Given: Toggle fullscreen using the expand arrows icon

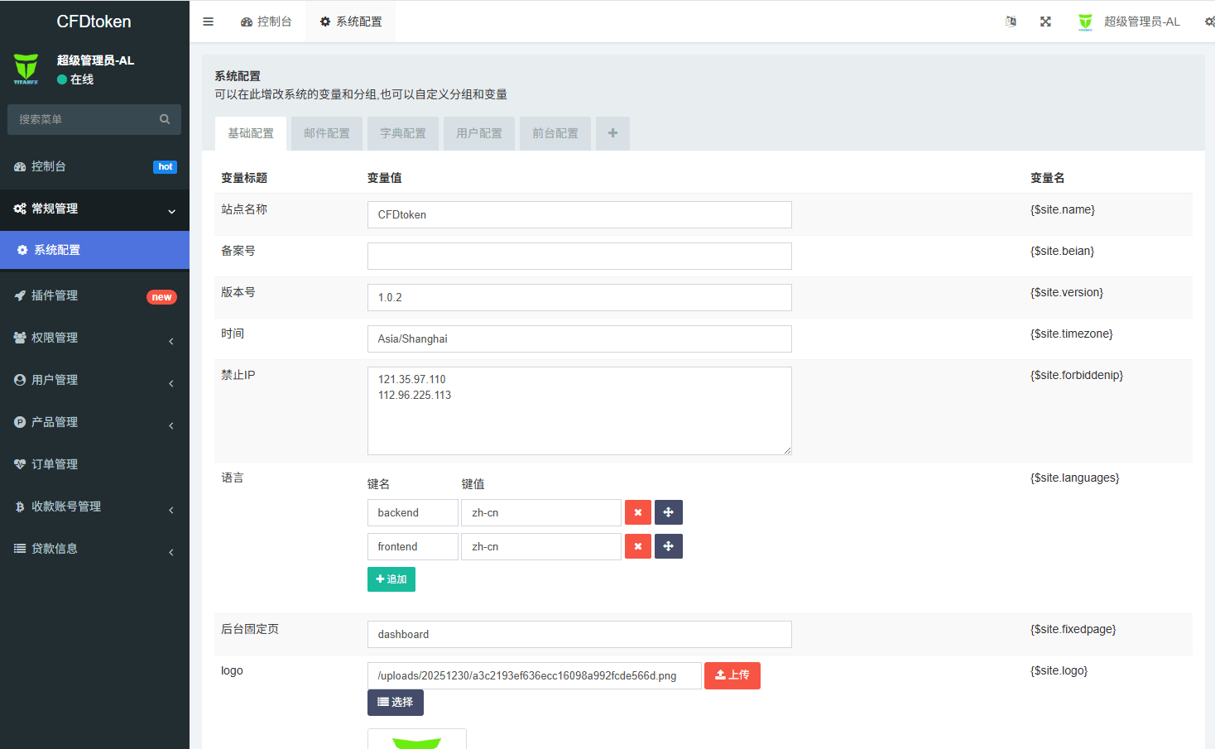Looking at the screenshot, I should 1045,21.
